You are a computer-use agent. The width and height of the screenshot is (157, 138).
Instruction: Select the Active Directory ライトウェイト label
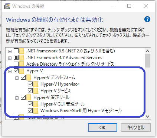(x=70, y=64)
